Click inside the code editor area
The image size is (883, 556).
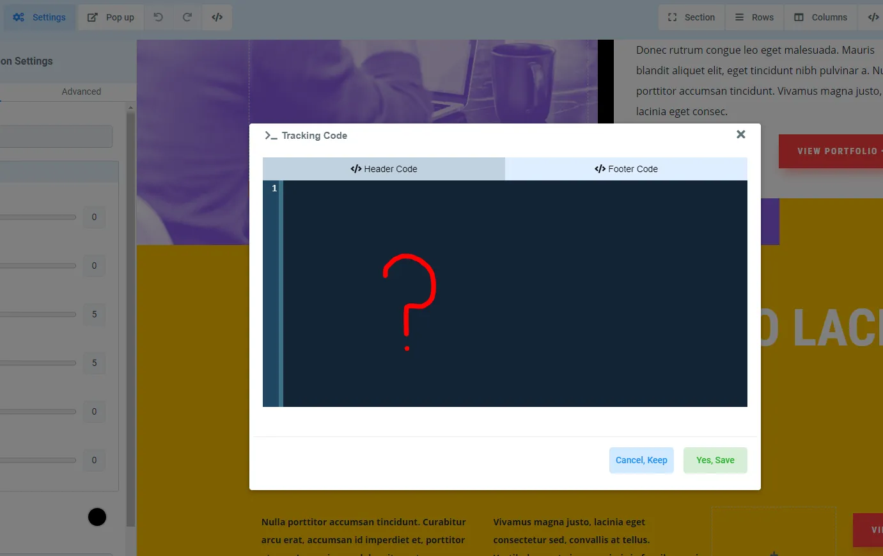tap(515, 294)
